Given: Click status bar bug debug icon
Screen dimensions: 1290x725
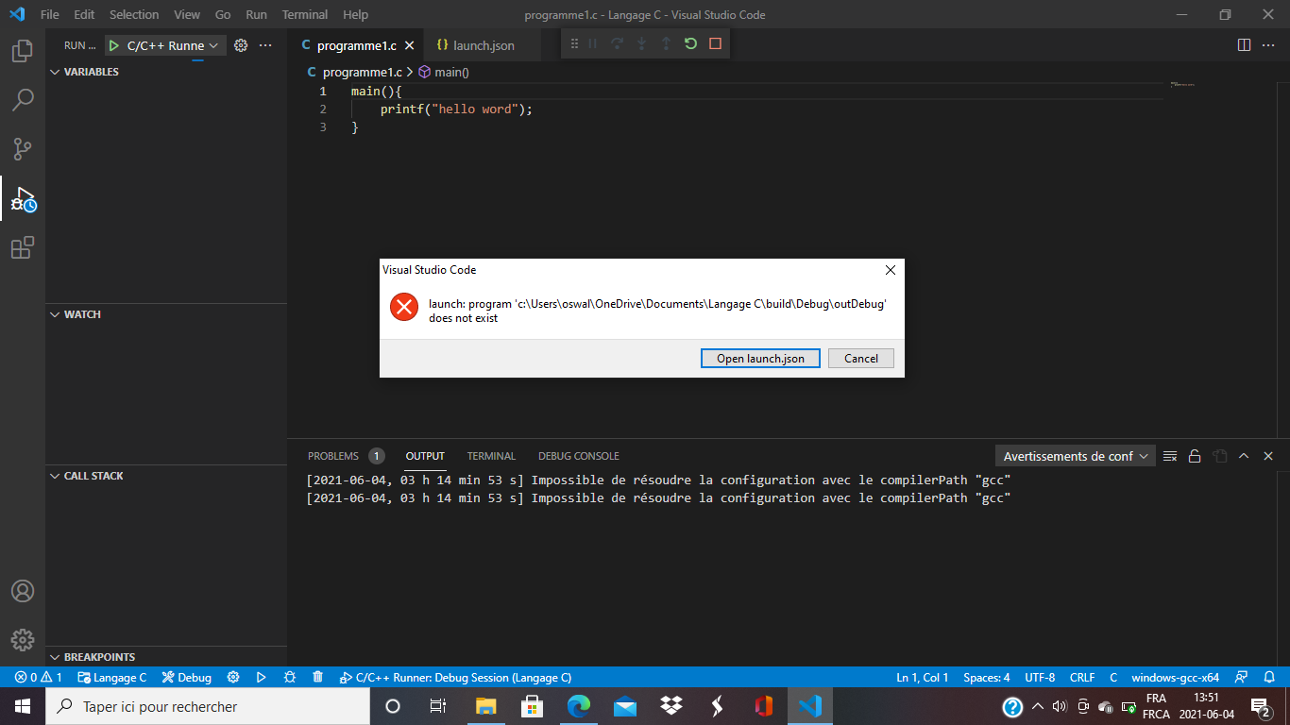Looking at the screenshot, I should point(290,678).
